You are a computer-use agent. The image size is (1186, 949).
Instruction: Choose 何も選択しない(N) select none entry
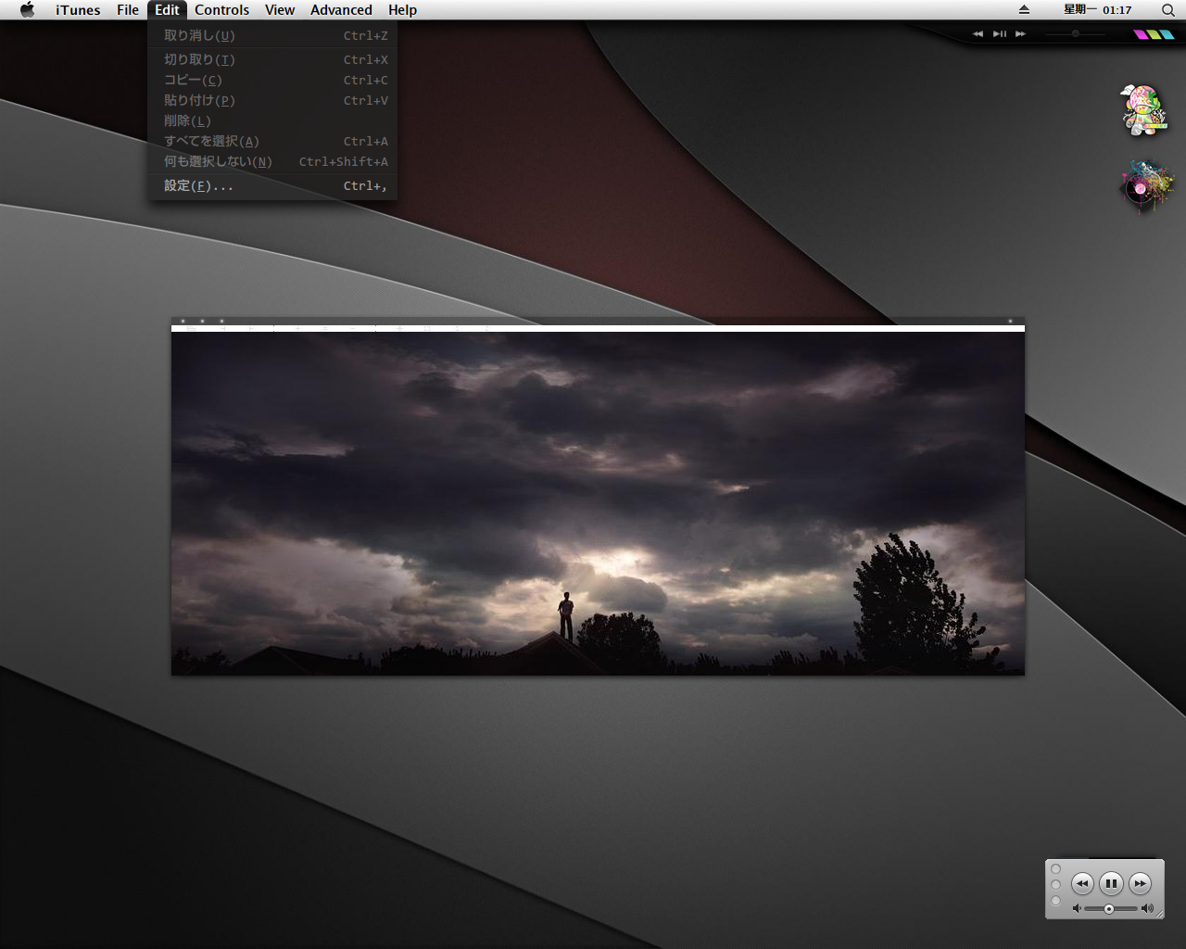click(272, 161)
